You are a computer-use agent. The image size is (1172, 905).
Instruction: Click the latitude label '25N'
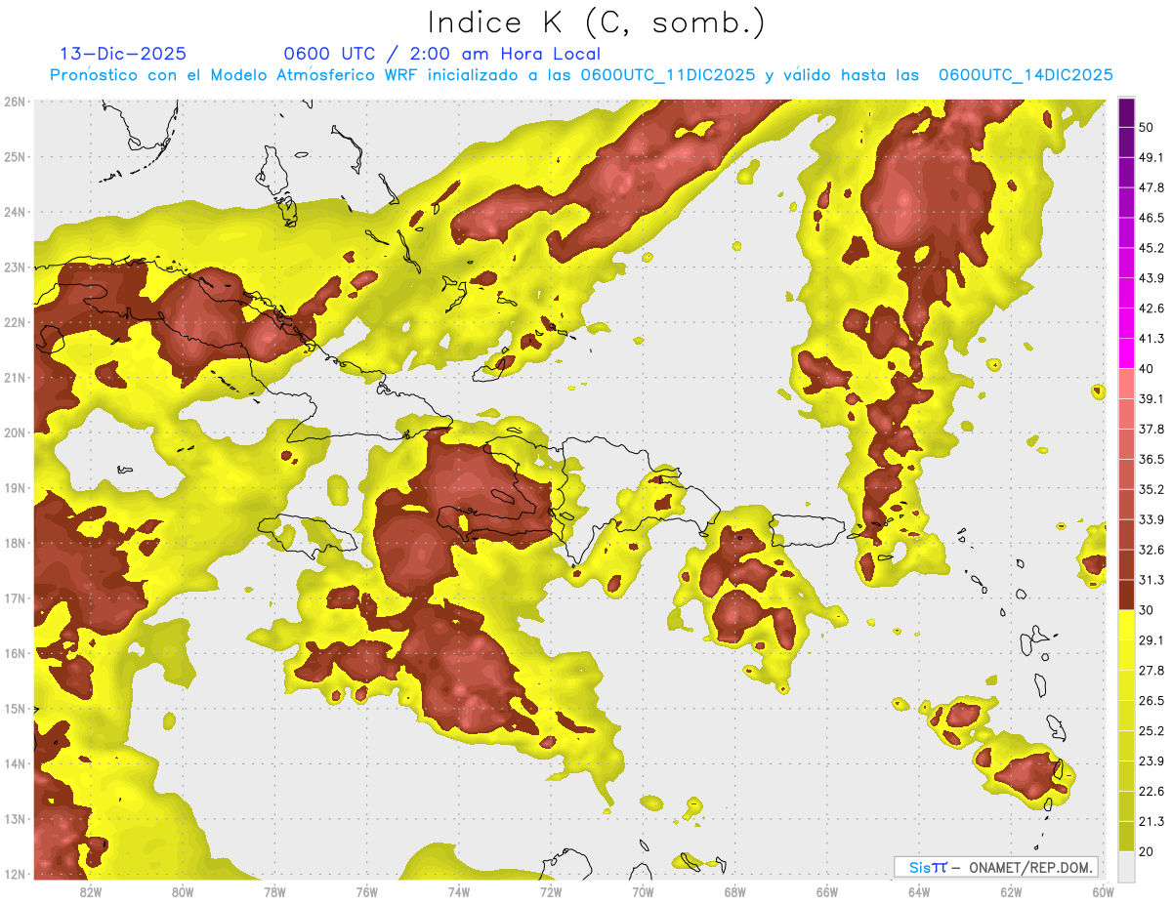point(15,157)
